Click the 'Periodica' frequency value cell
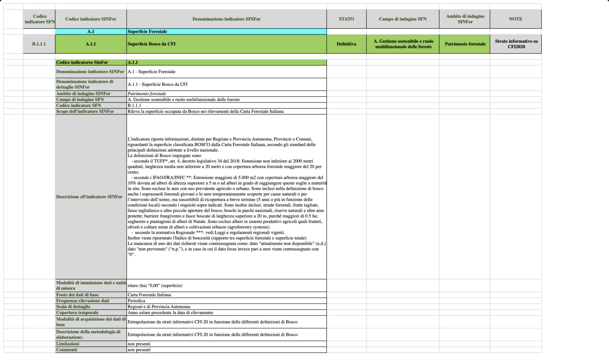 pos(226,301)
